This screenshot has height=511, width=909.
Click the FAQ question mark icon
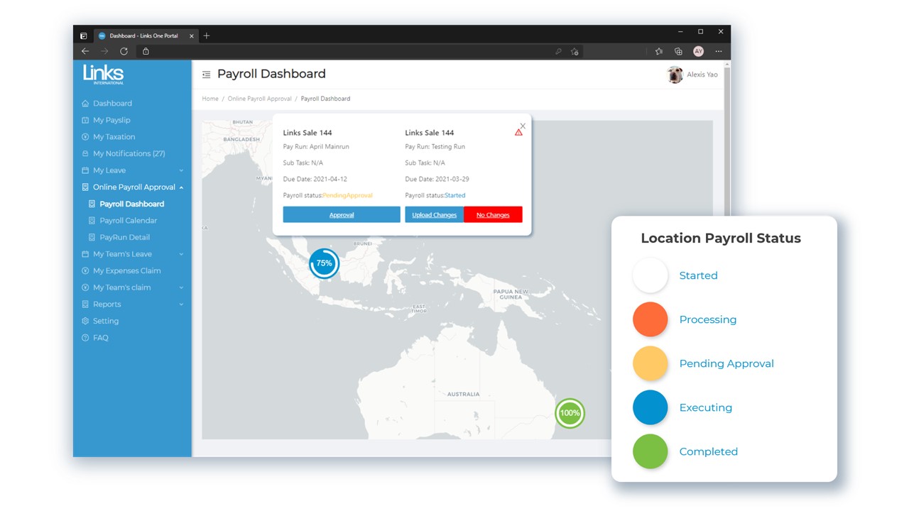(x=85, y=338)
